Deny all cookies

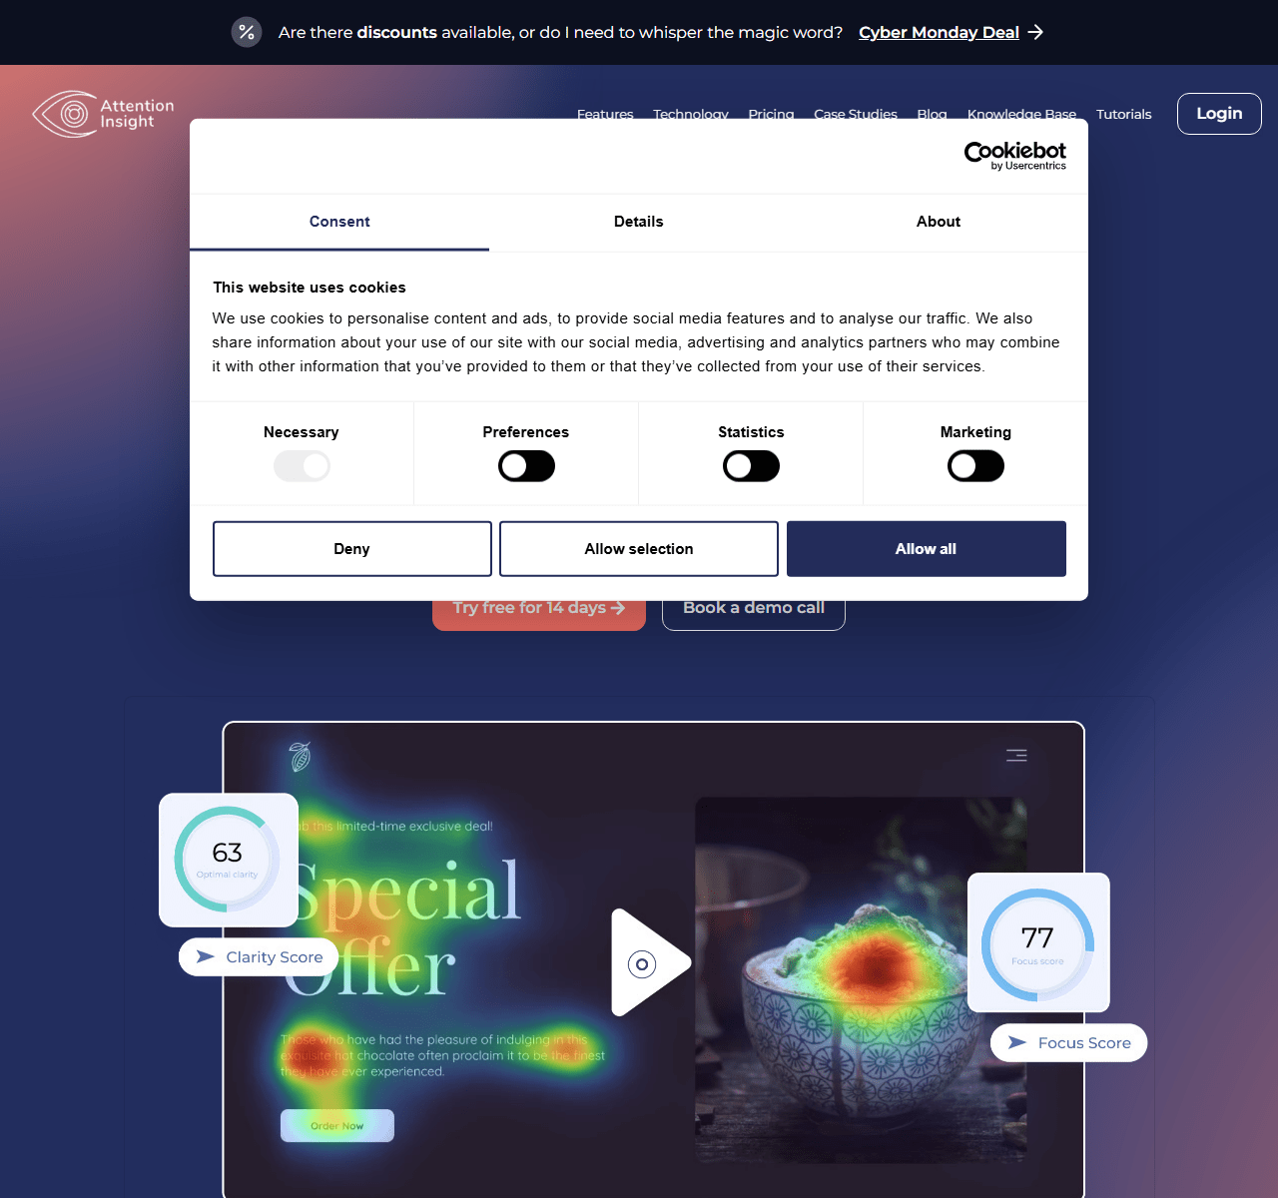(351, 549)
